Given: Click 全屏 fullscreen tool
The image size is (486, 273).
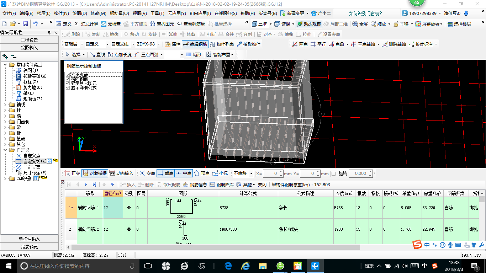Looking at the screenshot, I should pos(360,24).
